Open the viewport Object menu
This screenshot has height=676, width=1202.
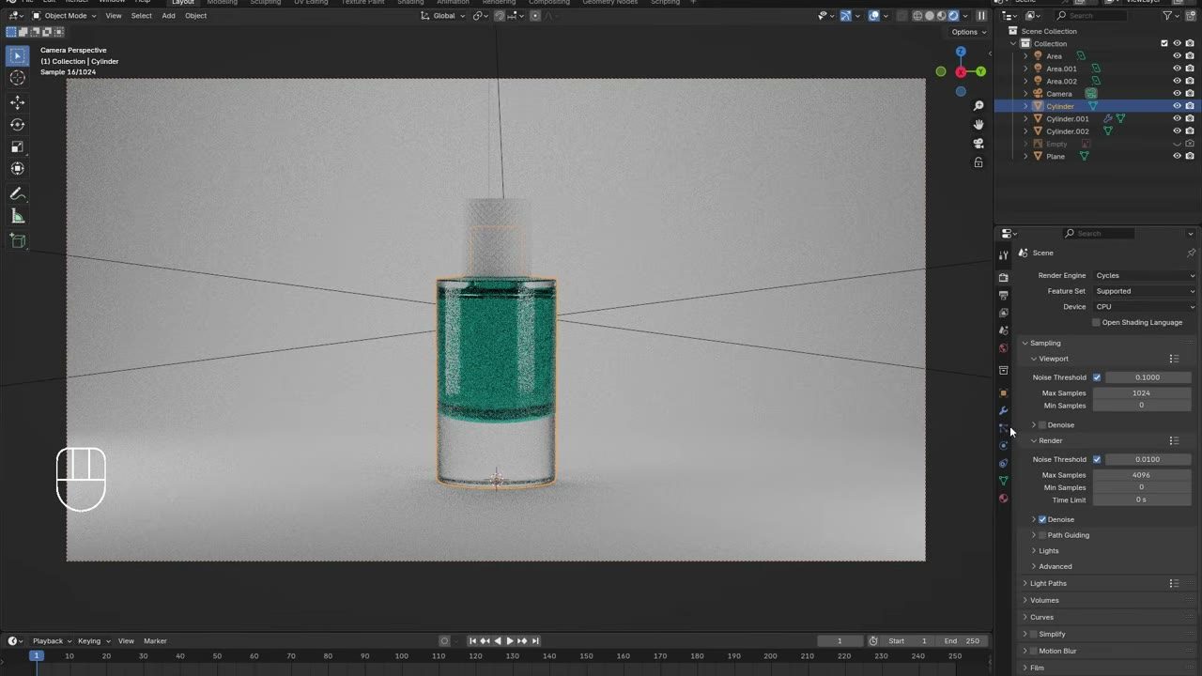195,16
